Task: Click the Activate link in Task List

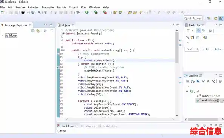Action: click(x=219, y=49)
